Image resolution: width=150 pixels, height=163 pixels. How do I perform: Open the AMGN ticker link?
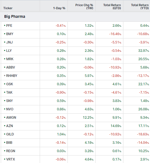[11, 118]
